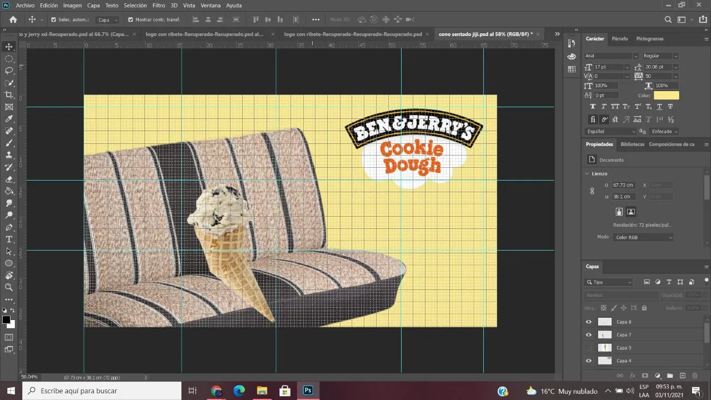This screenshot has width=711, height=400.
Task: Open the Capa menu
Action: [x=93, y=5]
